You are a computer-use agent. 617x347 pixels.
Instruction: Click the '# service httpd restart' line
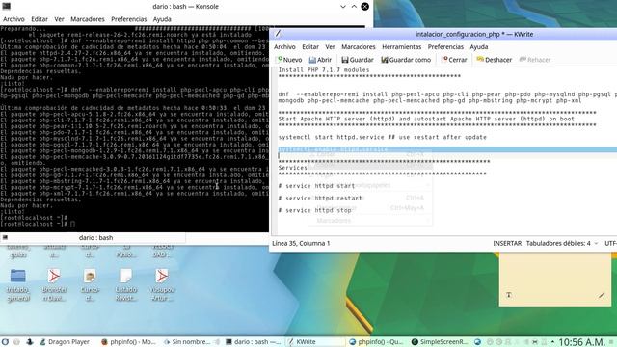[320, 198]
